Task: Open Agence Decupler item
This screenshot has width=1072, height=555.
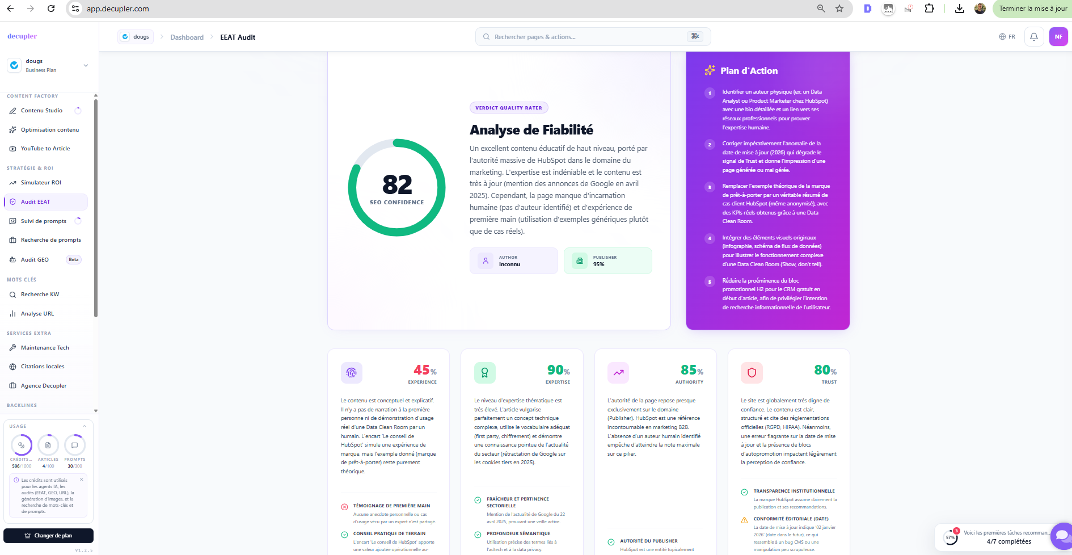Action: pyautogui.click(x=45, y=386)
